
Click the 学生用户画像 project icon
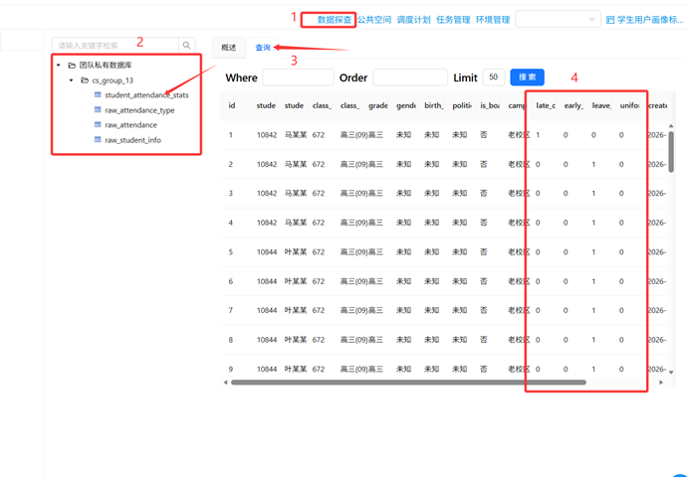point(610,20)
